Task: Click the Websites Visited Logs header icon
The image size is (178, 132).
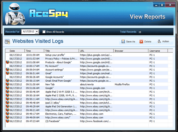Action: (7, 42)
